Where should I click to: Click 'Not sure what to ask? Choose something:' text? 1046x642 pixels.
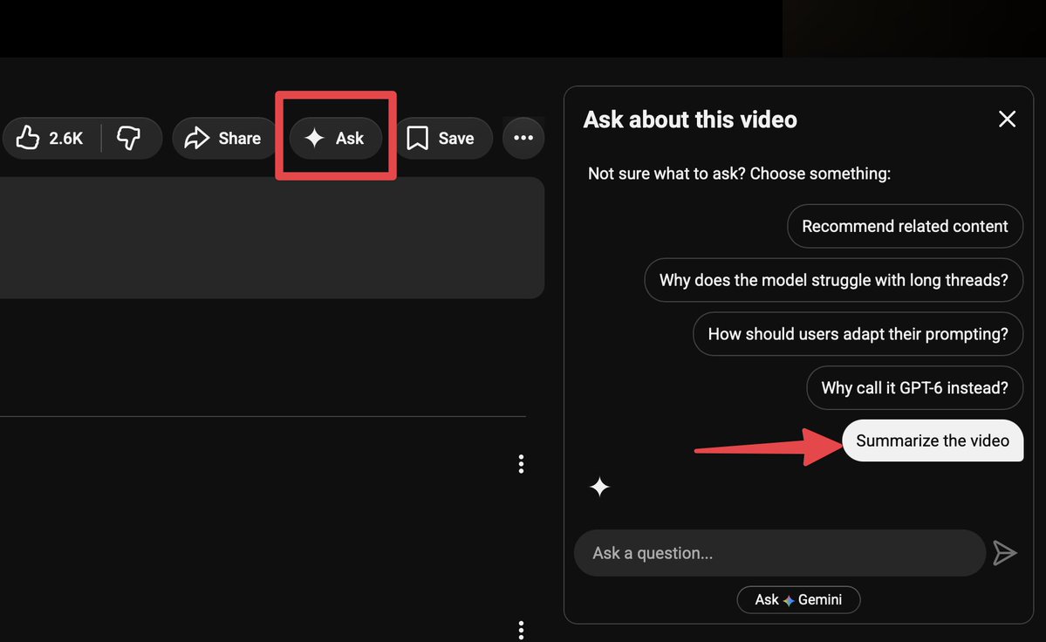739,174
